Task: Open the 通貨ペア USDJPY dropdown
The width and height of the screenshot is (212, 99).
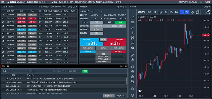Action: pyautogui.click(x=96, y=15)
